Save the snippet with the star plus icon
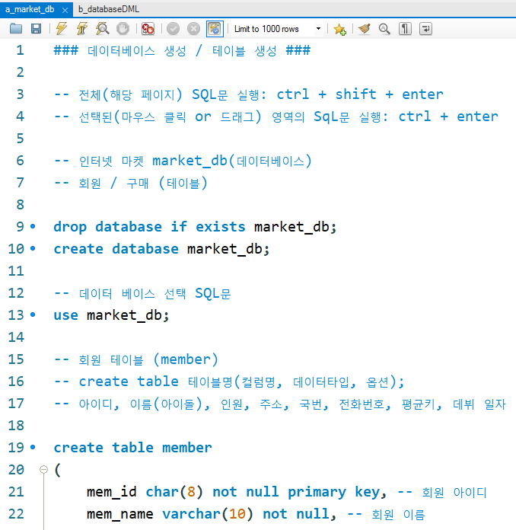This screenshot has height=530, width=516. [x=339, y=30]
